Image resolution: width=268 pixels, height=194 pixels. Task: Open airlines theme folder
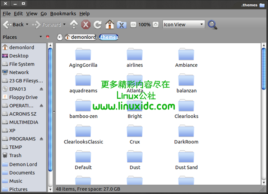135,58
